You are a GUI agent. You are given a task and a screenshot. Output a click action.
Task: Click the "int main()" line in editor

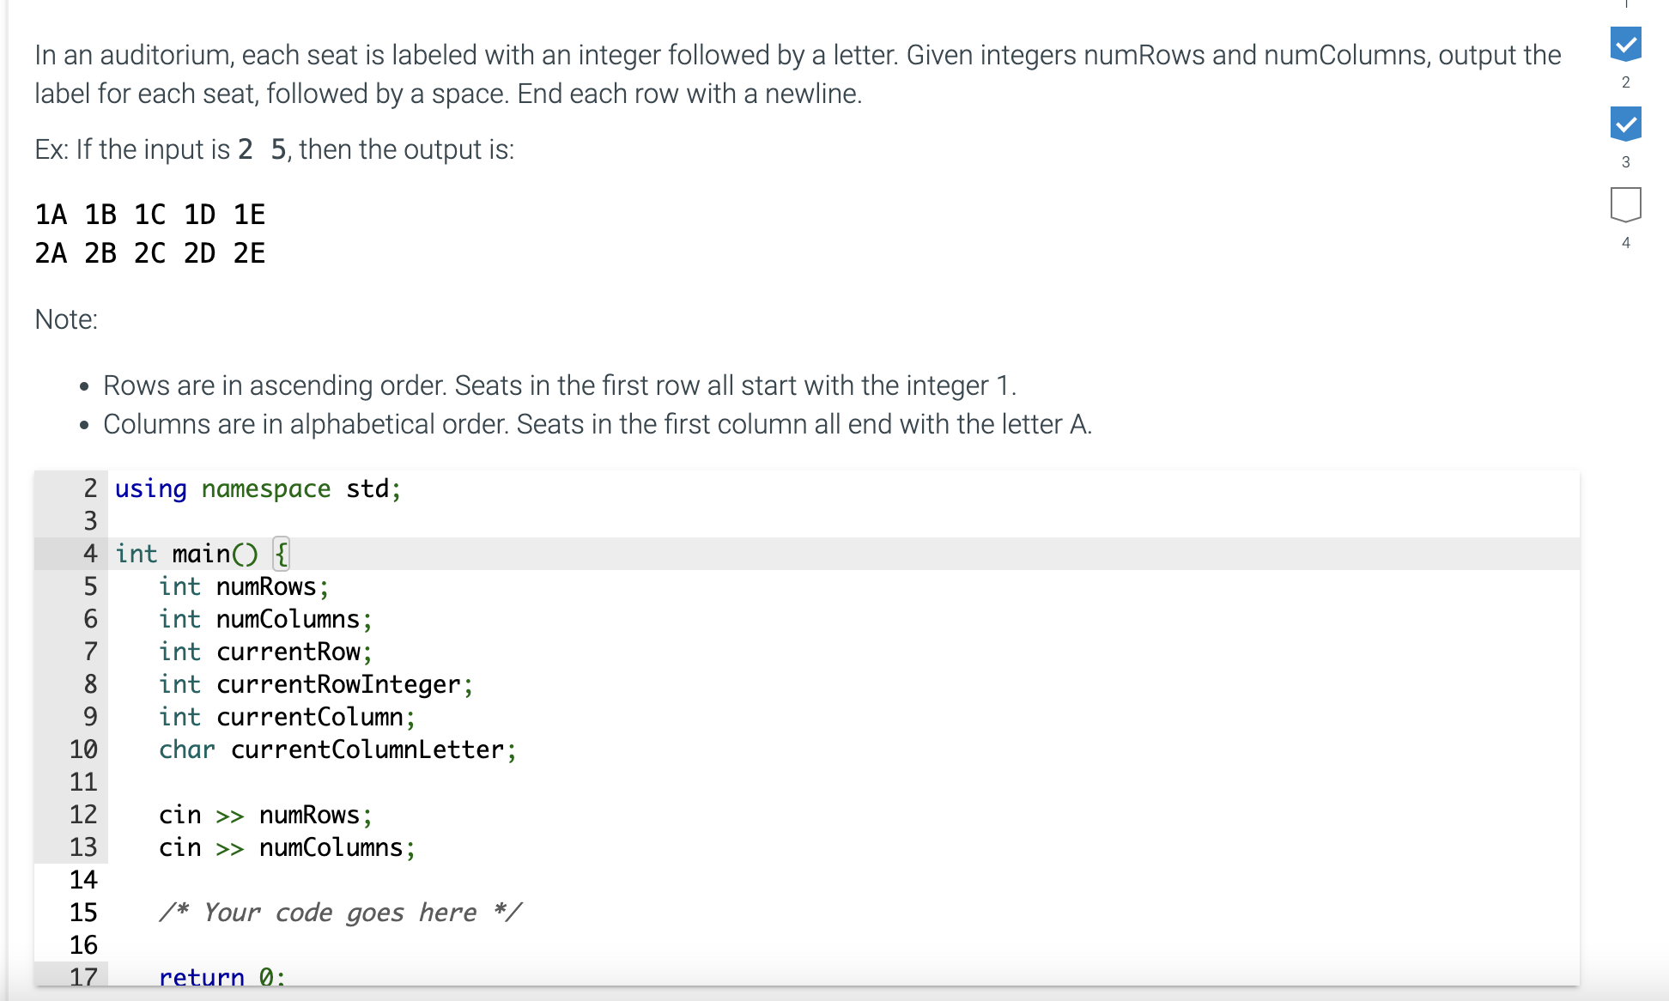186,554
